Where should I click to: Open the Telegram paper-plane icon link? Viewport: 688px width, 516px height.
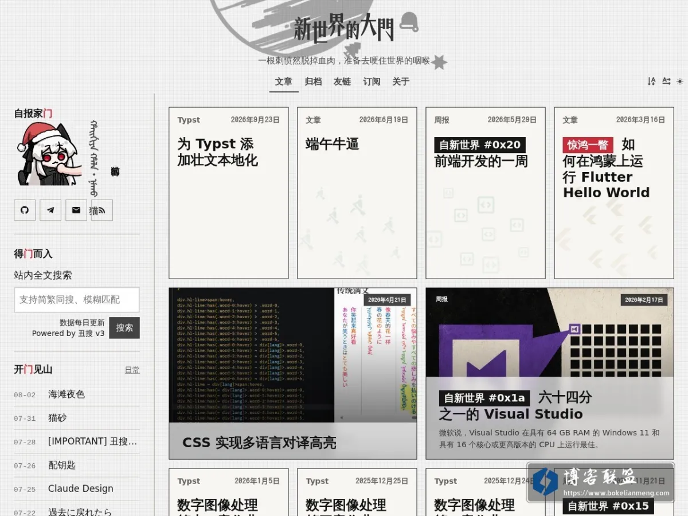point(50,210)
